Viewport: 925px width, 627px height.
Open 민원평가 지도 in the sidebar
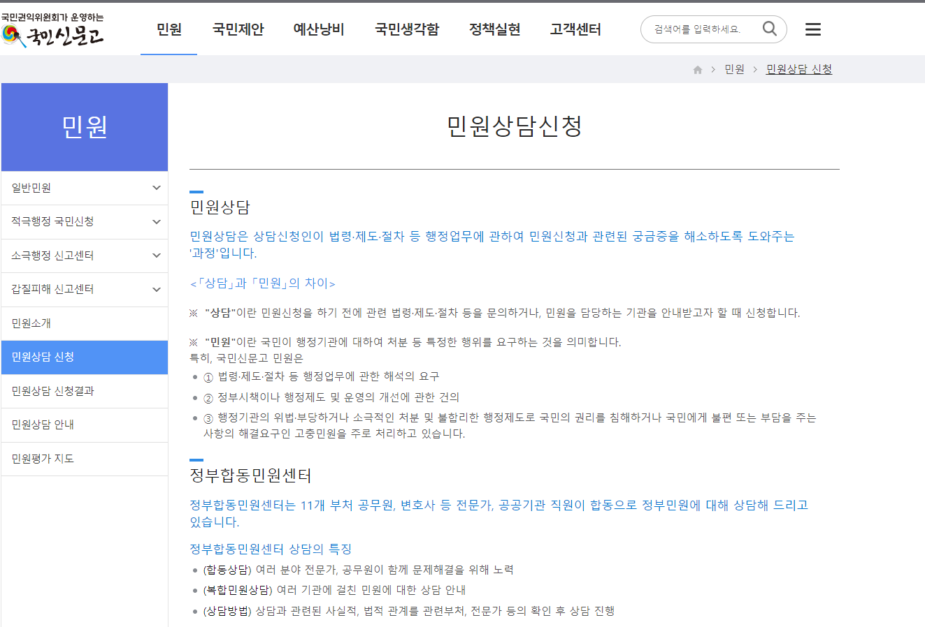[x=84, y=459]
